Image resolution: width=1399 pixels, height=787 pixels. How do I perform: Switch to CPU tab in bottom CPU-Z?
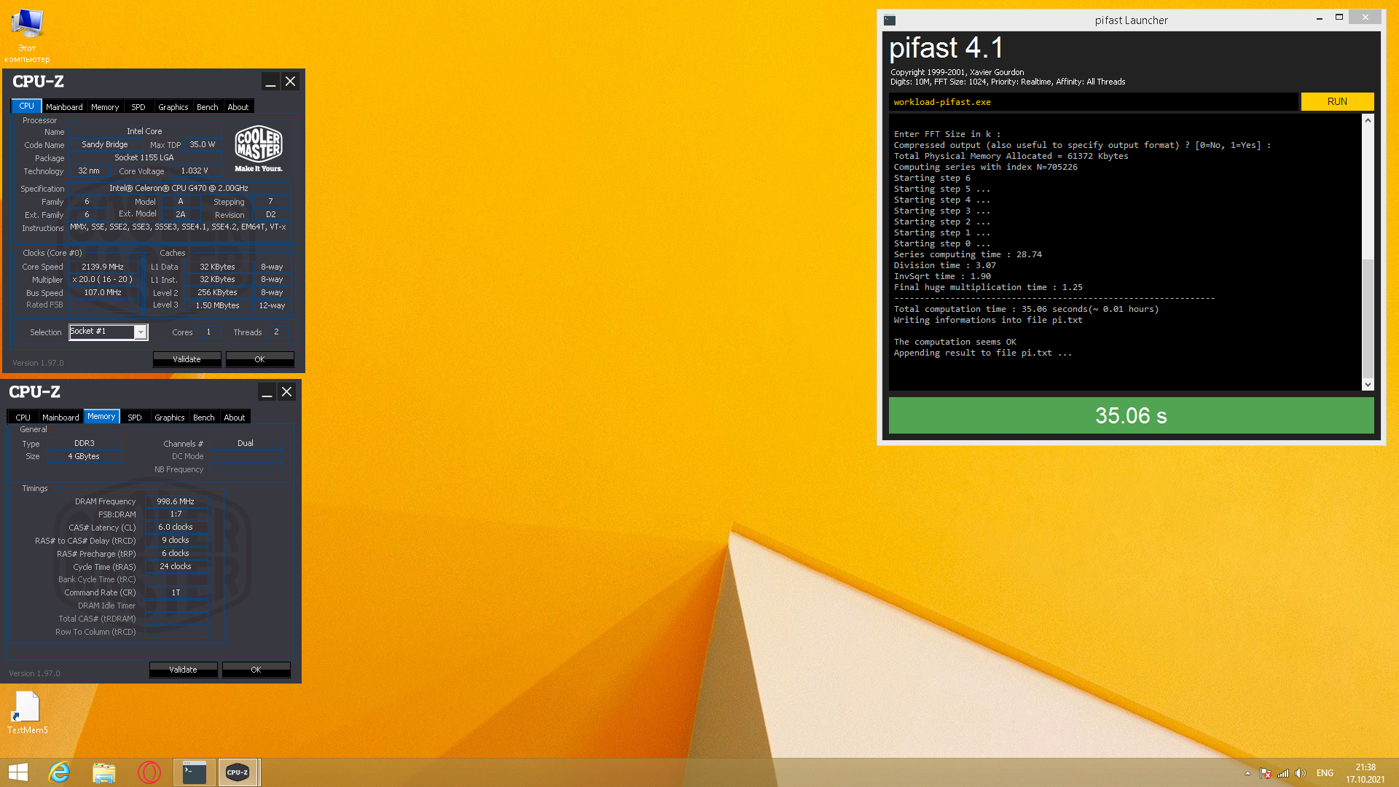(x=23, y=418)
